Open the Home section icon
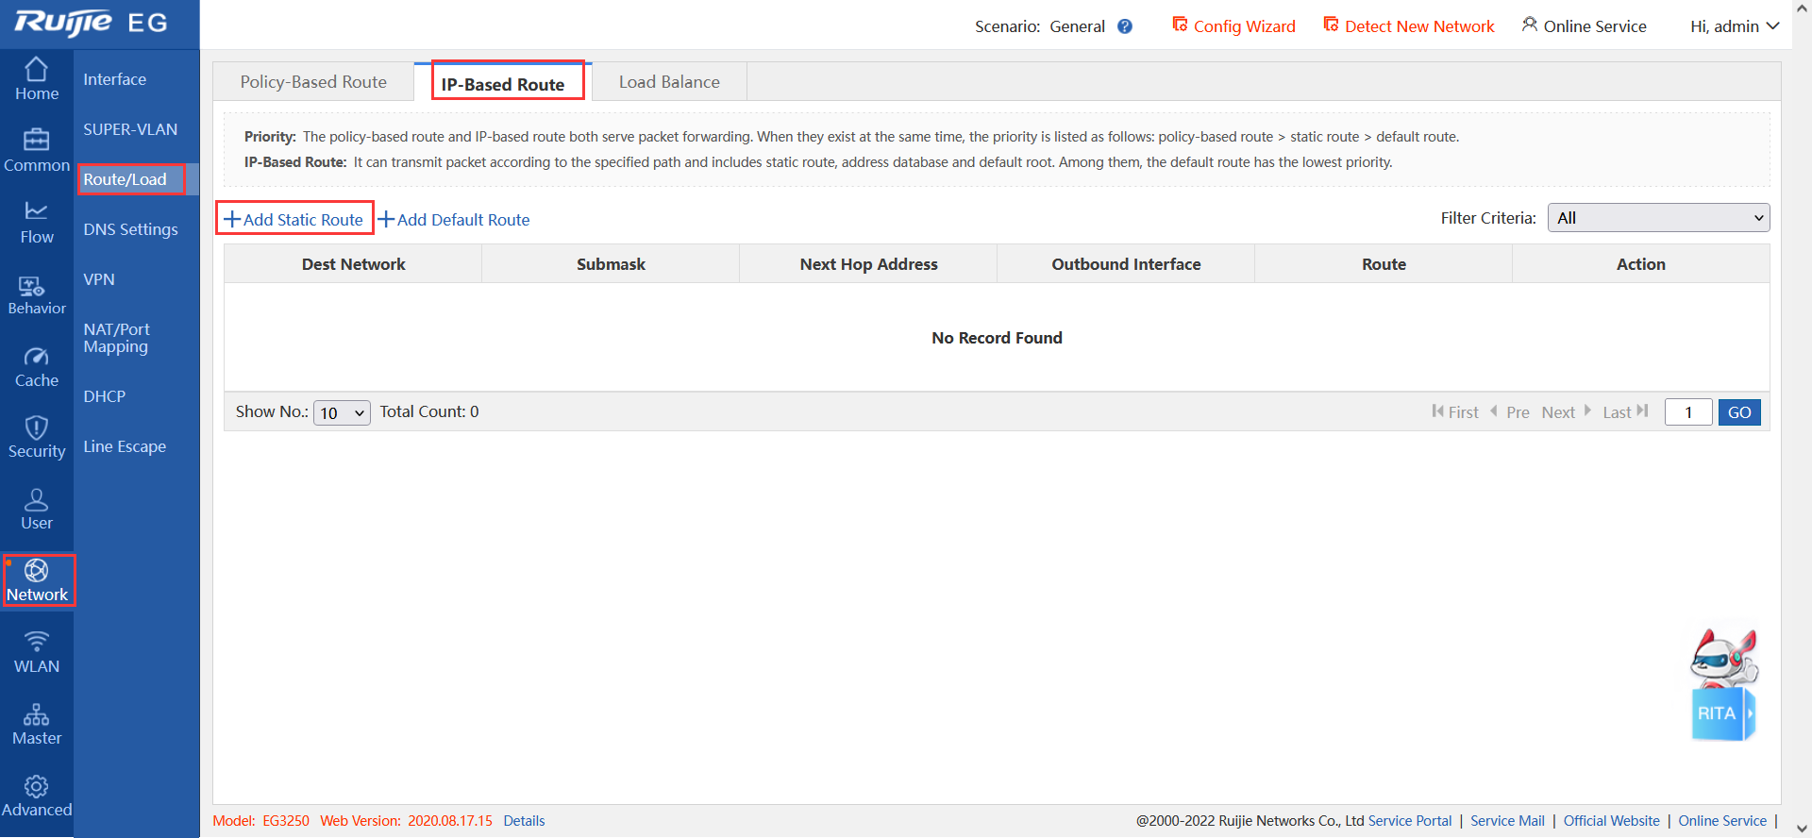Viewport: 1812px width, 838px height. click(x=36, y=70)
